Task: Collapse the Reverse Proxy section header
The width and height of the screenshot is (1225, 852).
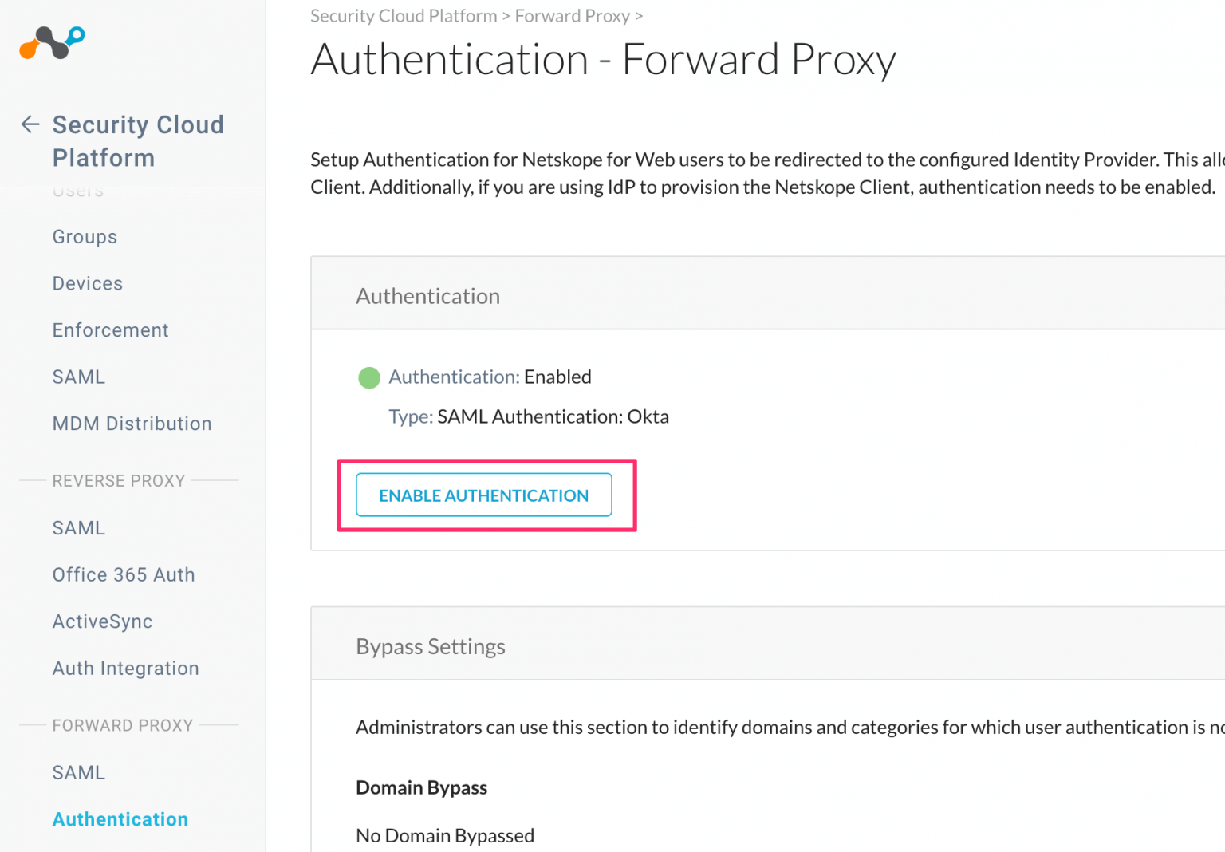Action: pos(118,480)
